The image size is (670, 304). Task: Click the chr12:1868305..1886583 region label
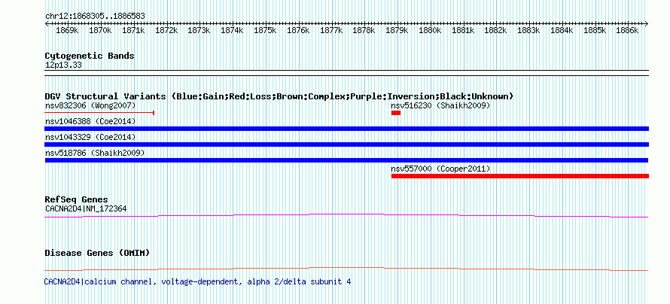pyautogui.click(x=95, y=16)
